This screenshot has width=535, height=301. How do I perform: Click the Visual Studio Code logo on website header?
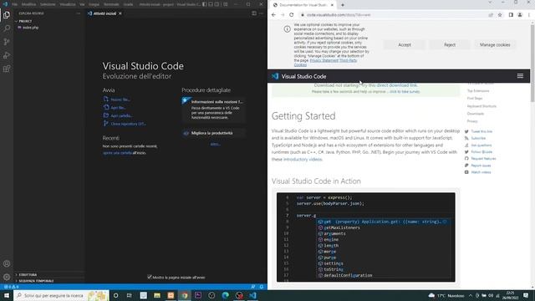299,76
